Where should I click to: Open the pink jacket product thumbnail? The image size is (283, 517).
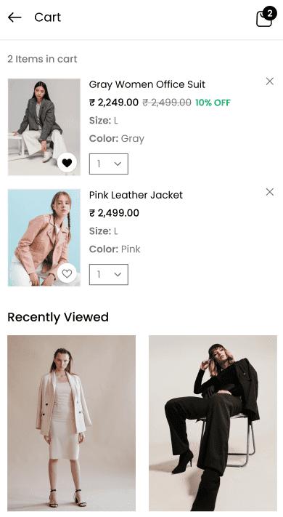coord(44,237)
